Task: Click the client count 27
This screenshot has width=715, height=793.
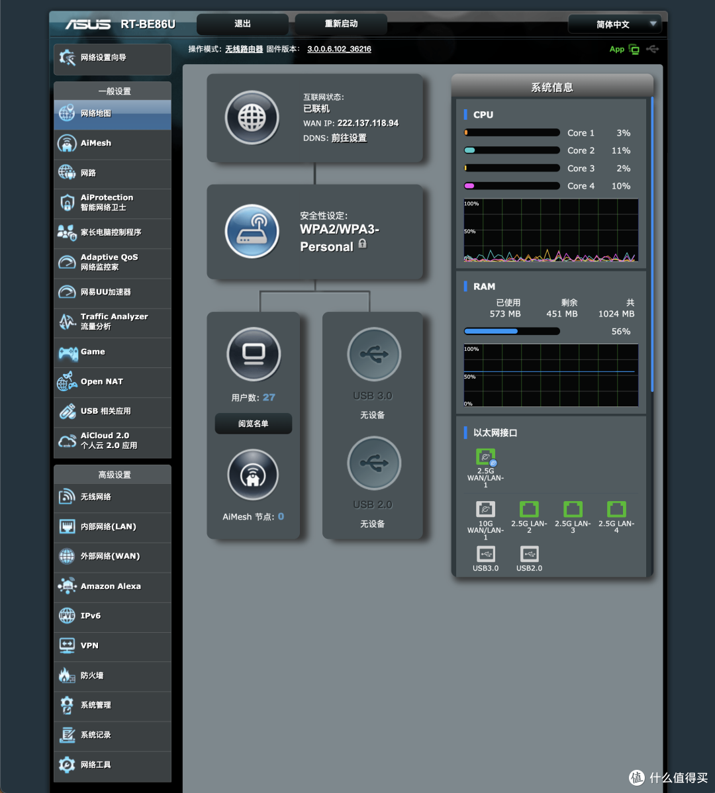Action: (269, 398)
